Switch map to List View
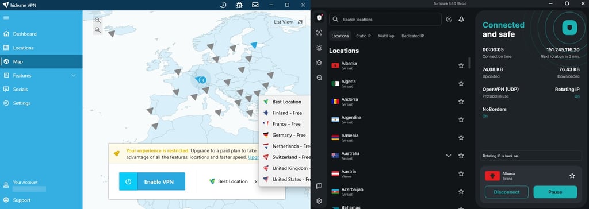Viewport: 589px width, 209px height. click(283, 22)
